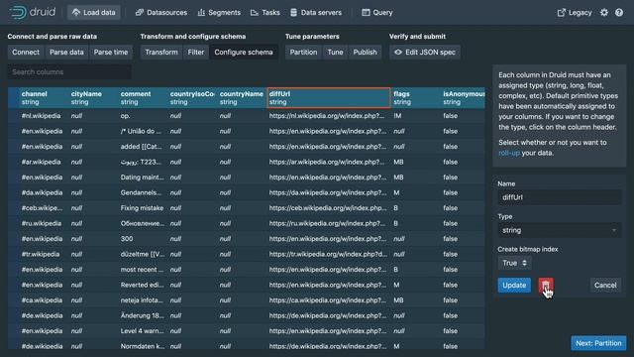
Task: Click the Update button
Action: coord(514,286)
